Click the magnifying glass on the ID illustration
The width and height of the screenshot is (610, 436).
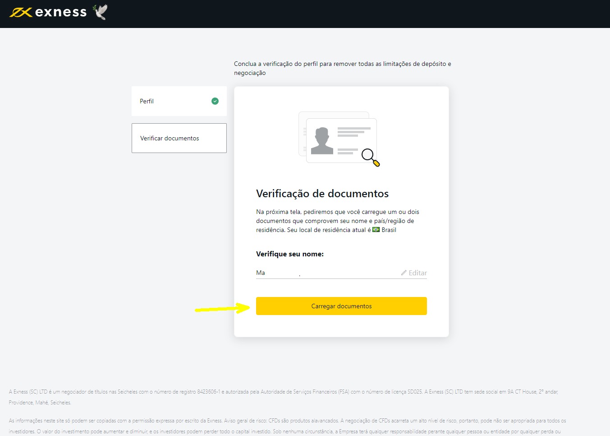click(370, 157)
